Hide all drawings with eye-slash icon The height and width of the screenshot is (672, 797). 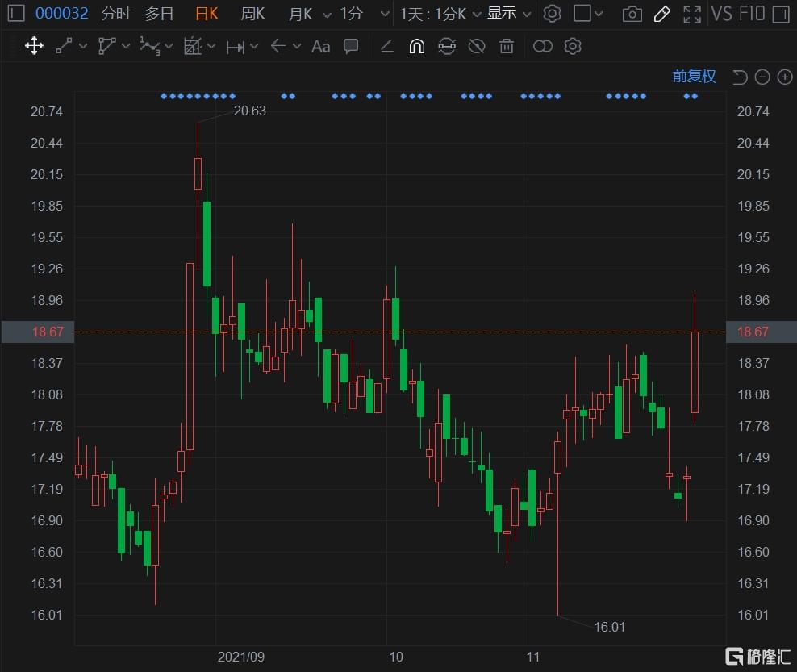coord(477,46)
